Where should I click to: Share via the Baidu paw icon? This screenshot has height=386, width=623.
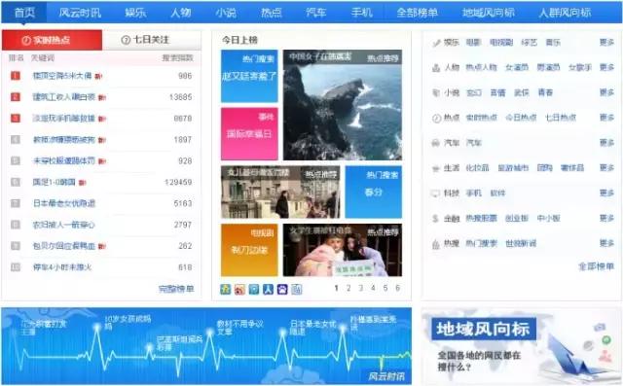[282, 289]
